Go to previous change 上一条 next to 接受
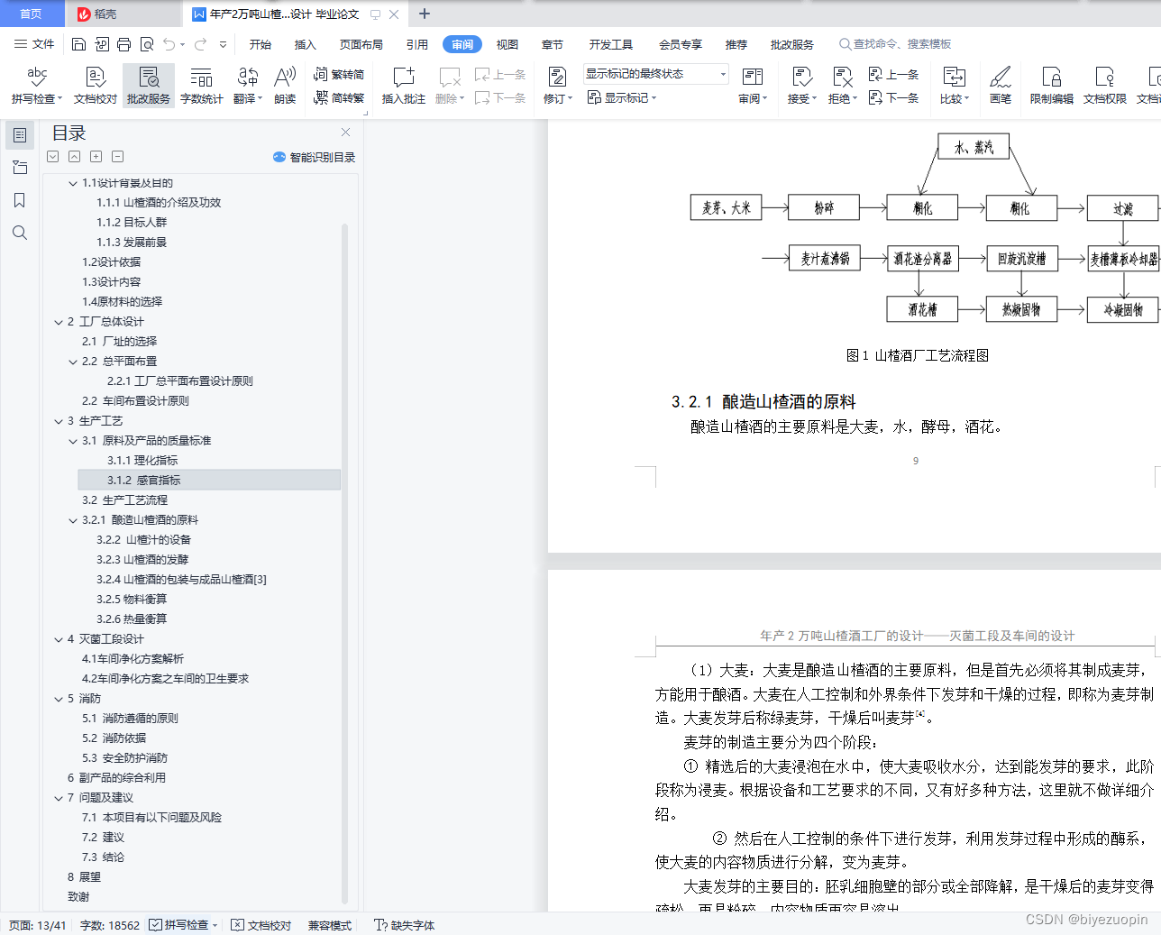This screenshot has width=1161, height=935. (893, 75)
